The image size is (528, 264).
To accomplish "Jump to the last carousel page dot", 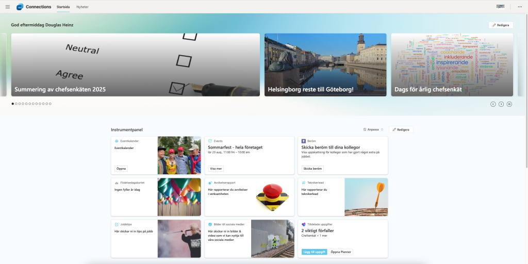I will click(50, 104).
